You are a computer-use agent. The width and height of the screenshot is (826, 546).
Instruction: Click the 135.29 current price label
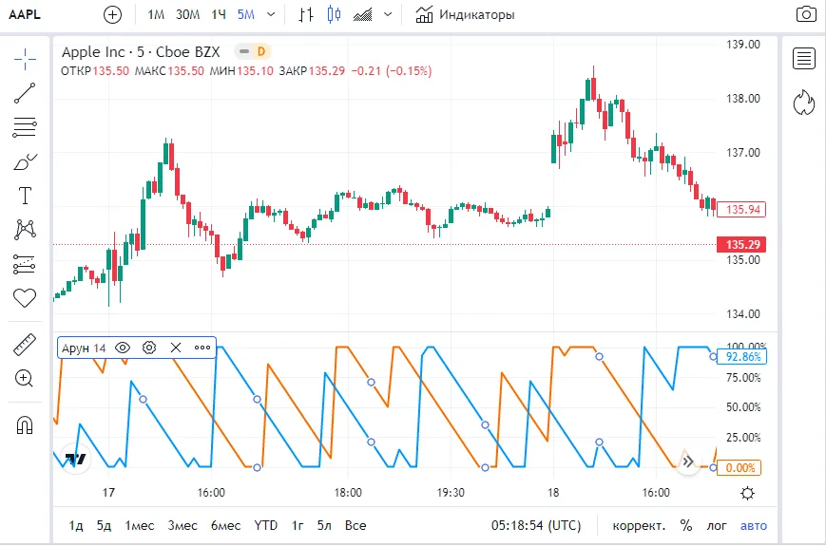coord(741,245)
